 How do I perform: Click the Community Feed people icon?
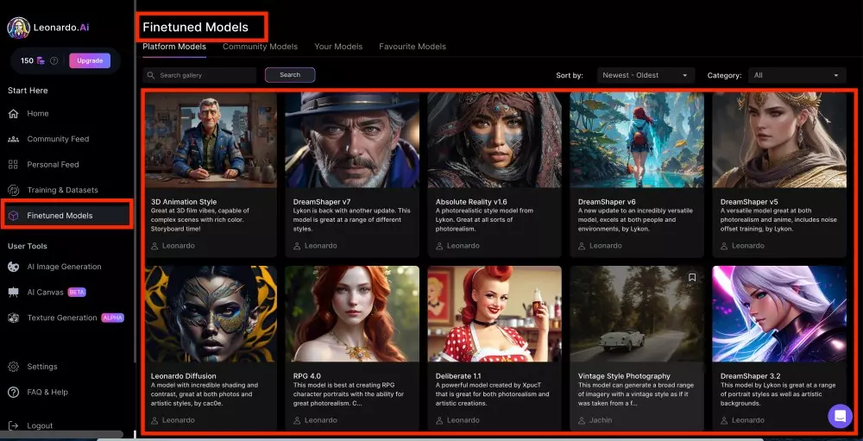[13, 139]
